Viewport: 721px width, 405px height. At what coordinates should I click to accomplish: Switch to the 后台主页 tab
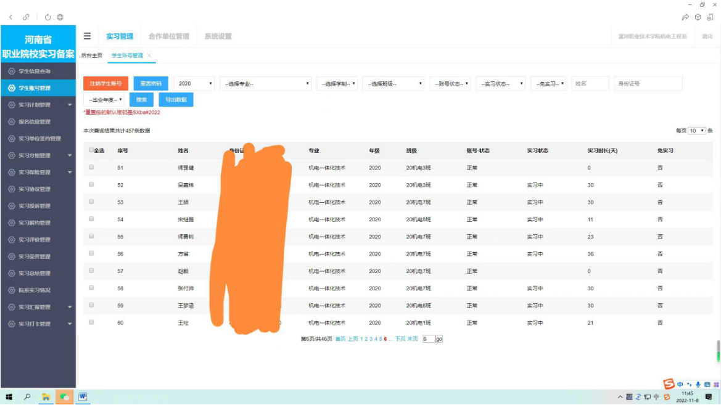point(92,55)
